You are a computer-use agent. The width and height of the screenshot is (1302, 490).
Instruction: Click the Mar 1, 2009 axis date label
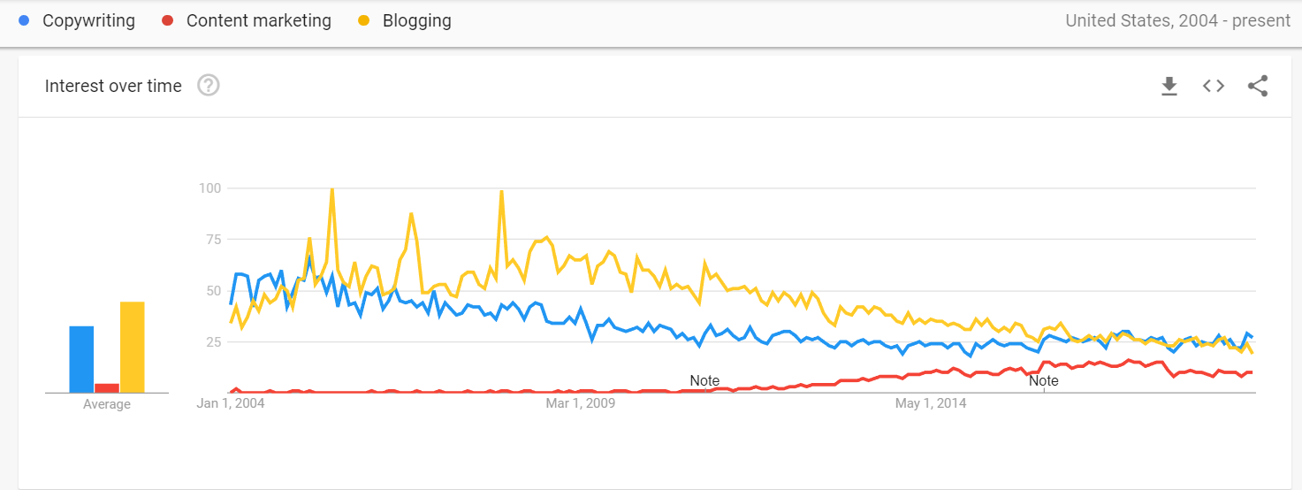(580, 404)
